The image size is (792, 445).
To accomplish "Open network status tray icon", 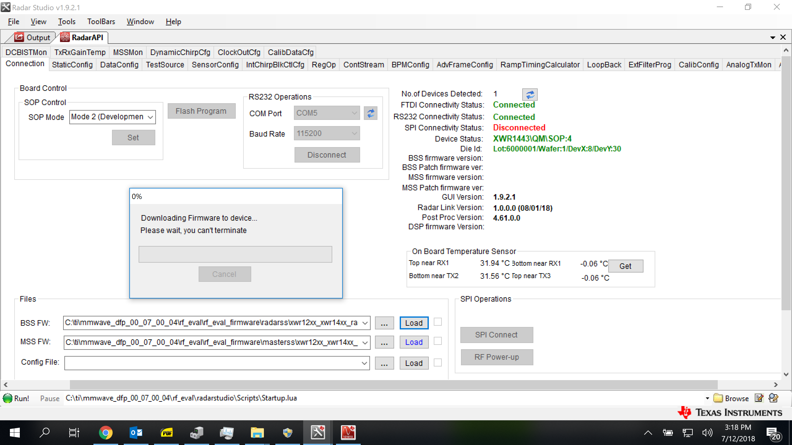I will 687,433.
